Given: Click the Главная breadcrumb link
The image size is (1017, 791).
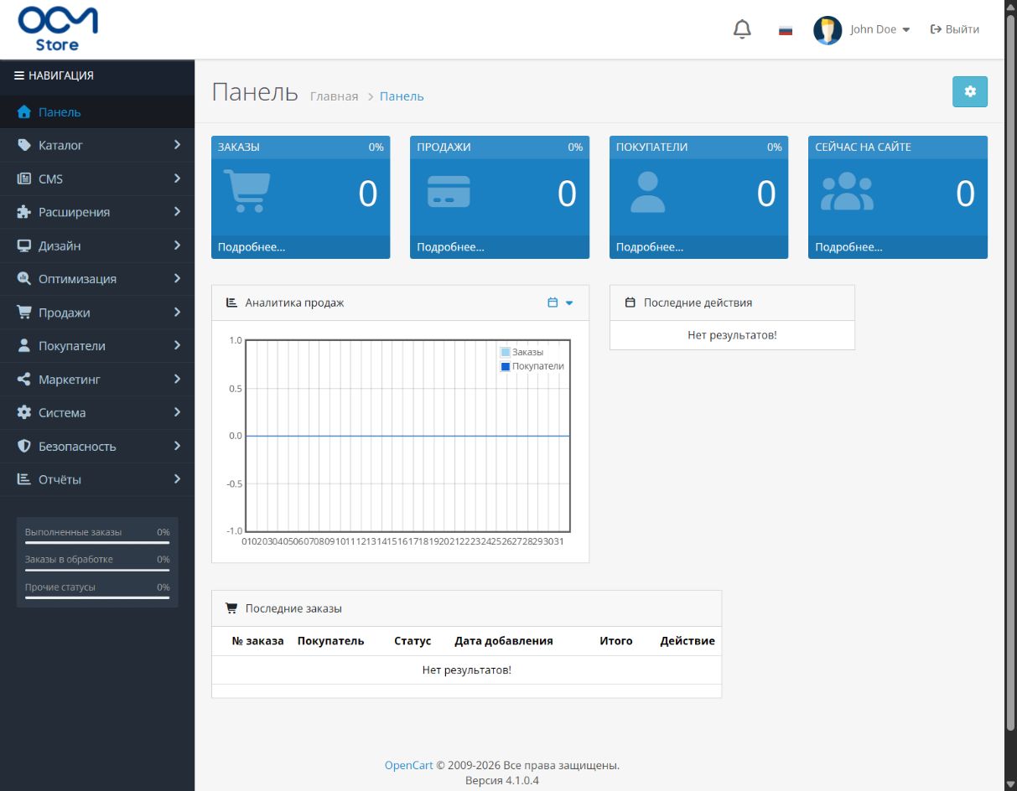Looking at the screenshot, I should pyautogui.click(x=334, y=96).
